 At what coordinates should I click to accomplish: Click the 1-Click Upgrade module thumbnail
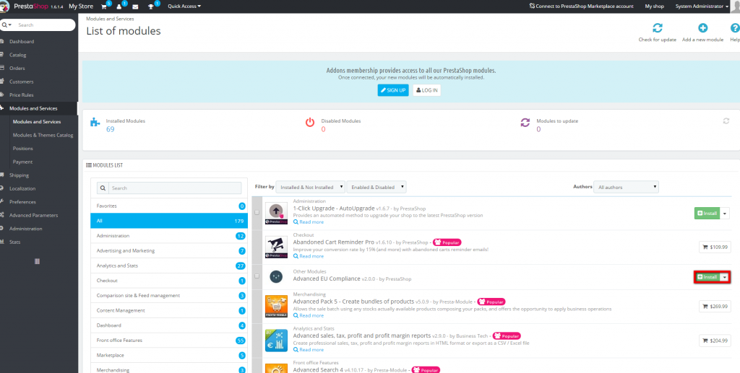276,214
